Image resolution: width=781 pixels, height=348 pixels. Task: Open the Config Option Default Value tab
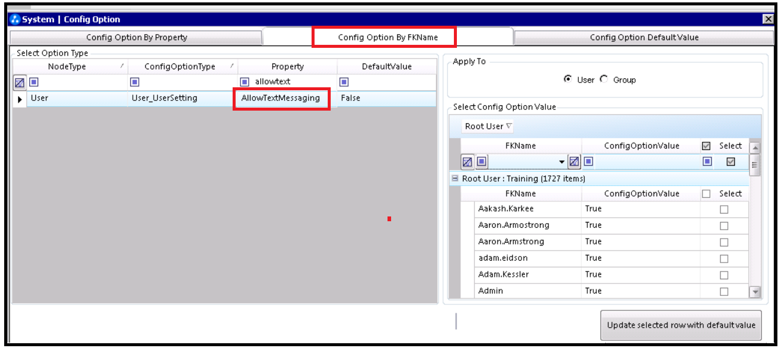(x=644, y=37)
